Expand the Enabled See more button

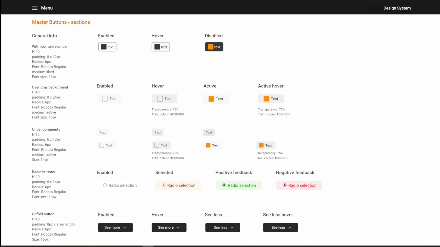tap(115, 227)
